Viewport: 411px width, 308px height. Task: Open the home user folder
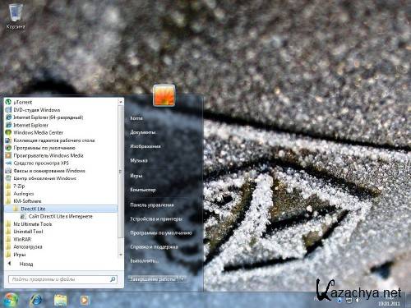(136, 118)
